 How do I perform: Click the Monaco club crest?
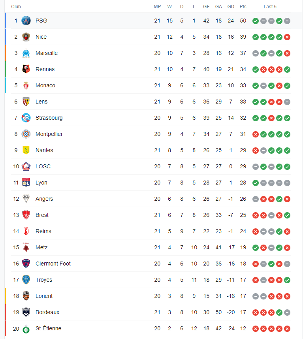[25, 85]
